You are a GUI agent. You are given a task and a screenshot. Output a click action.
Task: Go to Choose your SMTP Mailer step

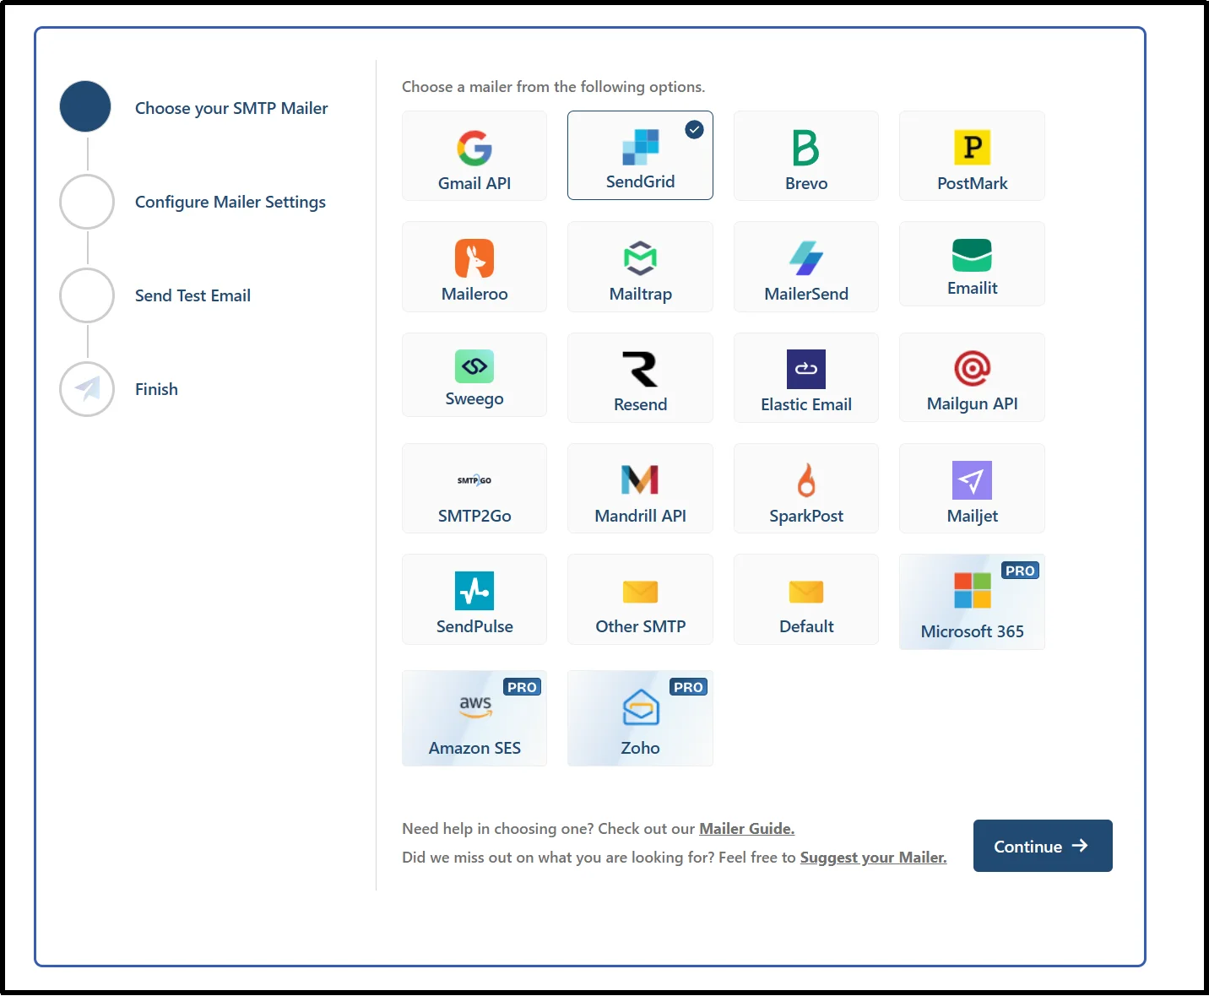tap(231, 108)
